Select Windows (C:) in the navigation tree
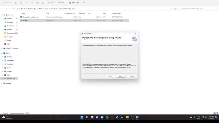The height and width of the screenshot is (123, 219). pos(11,79)
